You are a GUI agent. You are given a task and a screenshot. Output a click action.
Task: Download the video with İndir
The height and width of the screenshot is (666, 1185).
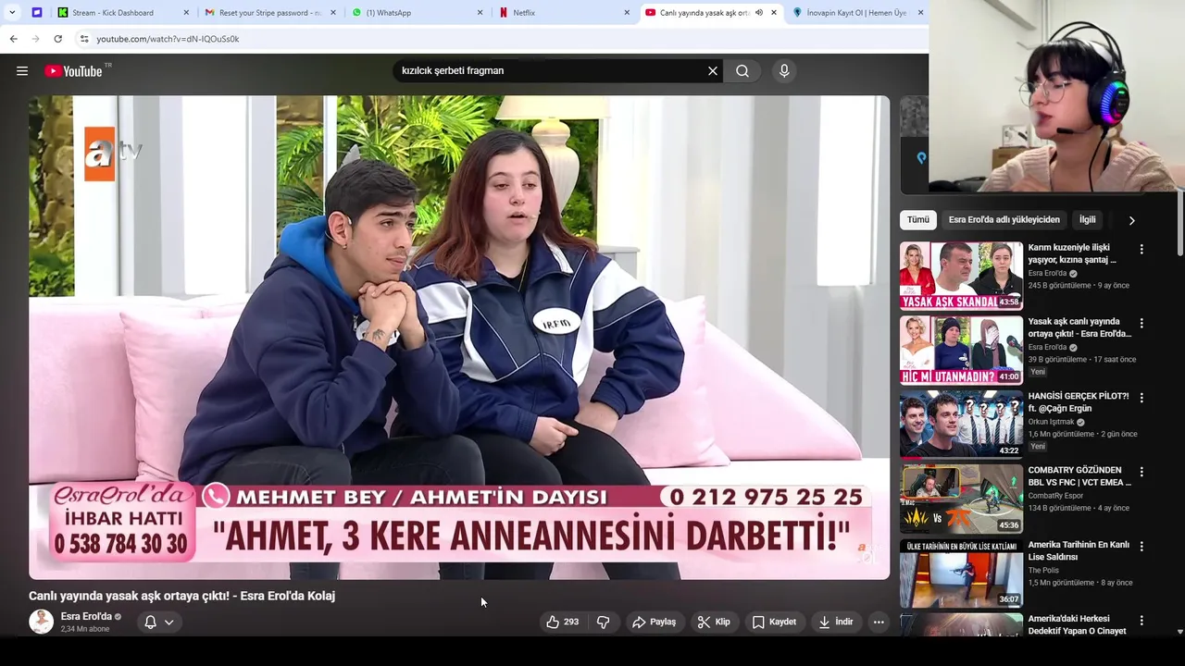(x=835, y=623)
